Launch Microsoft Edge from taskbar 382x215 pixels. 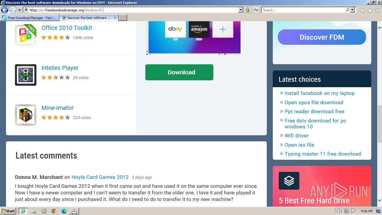tap(64, 211)
